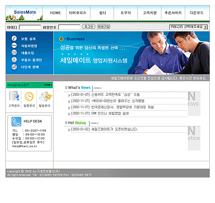The image size is (215, 203).
Task: Open the 고객지원 menu item
Action: pyautogui.click(x=150, y=13)
